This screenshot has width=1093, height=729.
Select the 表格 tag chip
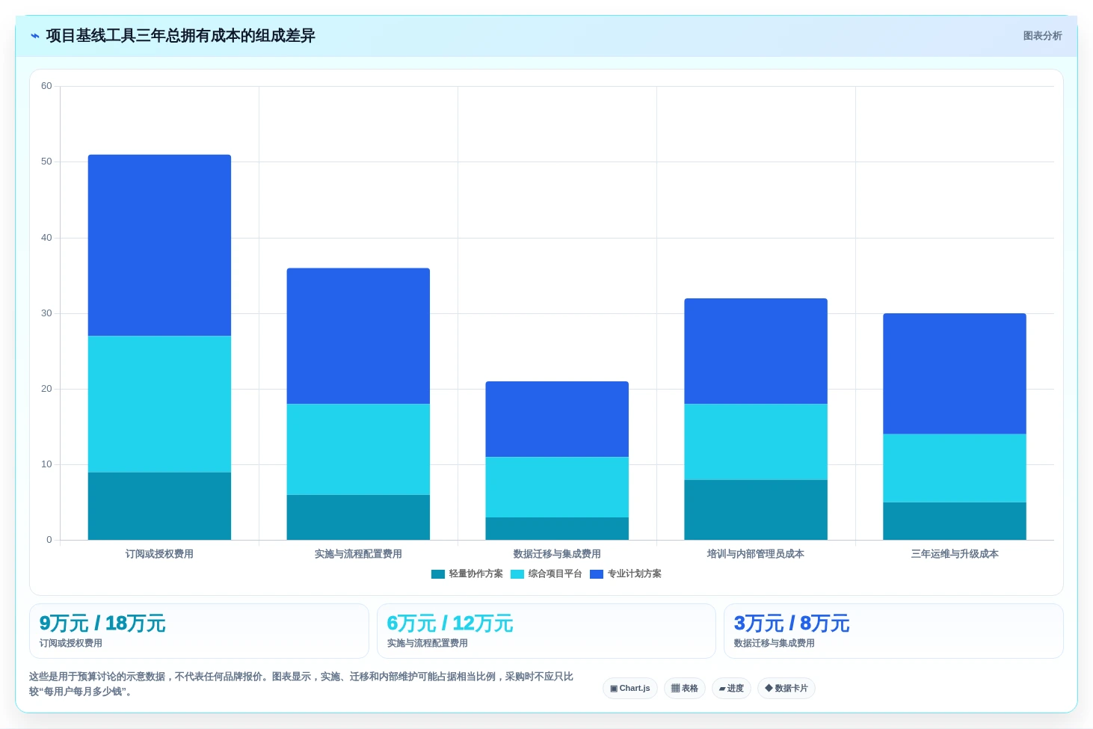pyautogui.click(x=685, y=689)
